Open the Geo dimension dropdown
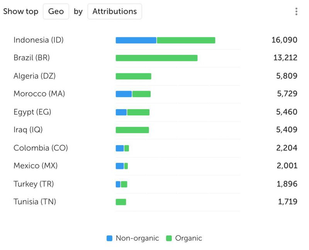Image resolution: width=309 pixels, height=250 pixels. click(x=56, y=12)
